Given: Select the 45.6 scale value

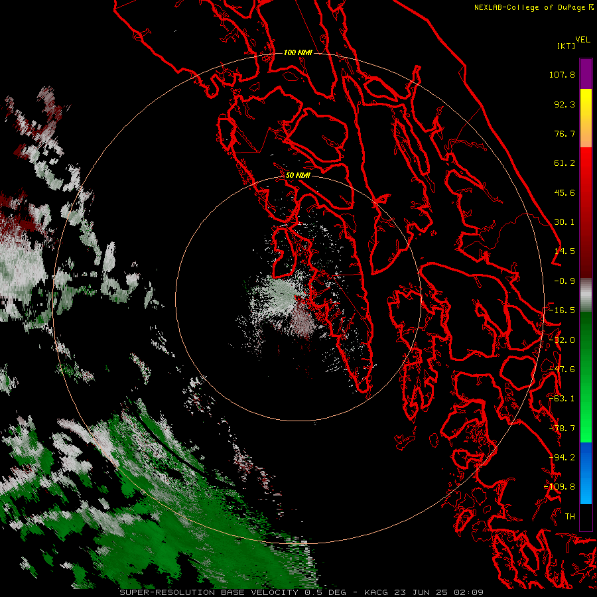Looking at the screenshot, I should [564, 192].
